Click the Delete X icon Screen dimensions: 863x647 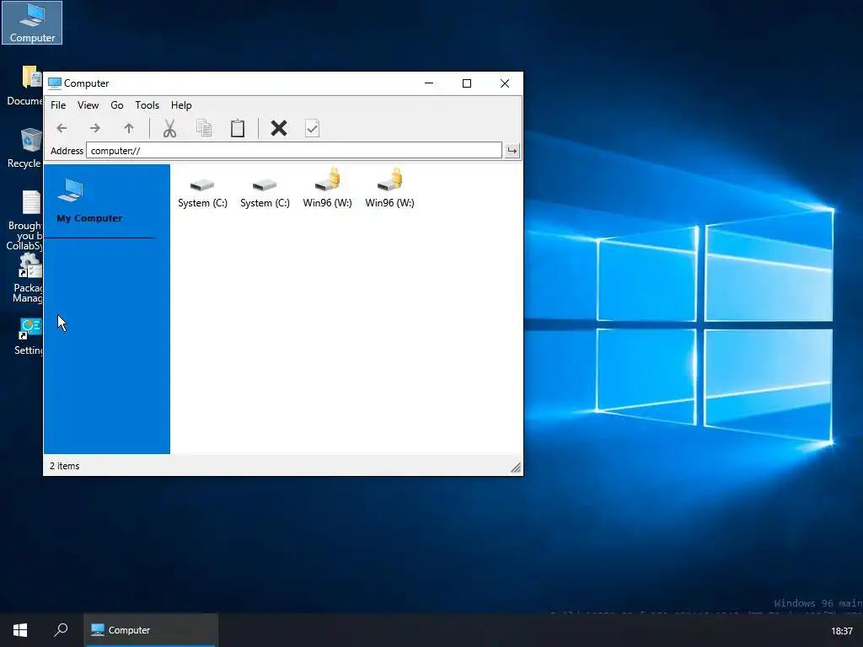coord(279,128)
